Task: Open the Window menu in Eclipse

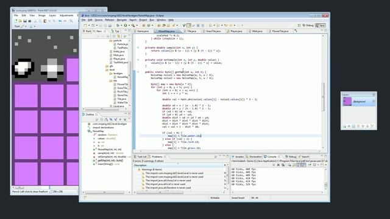Action: point(161,20)
